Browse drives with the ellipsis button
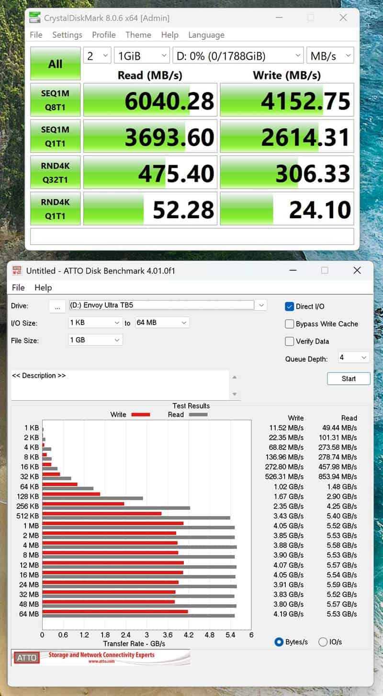 pos(57,306)
